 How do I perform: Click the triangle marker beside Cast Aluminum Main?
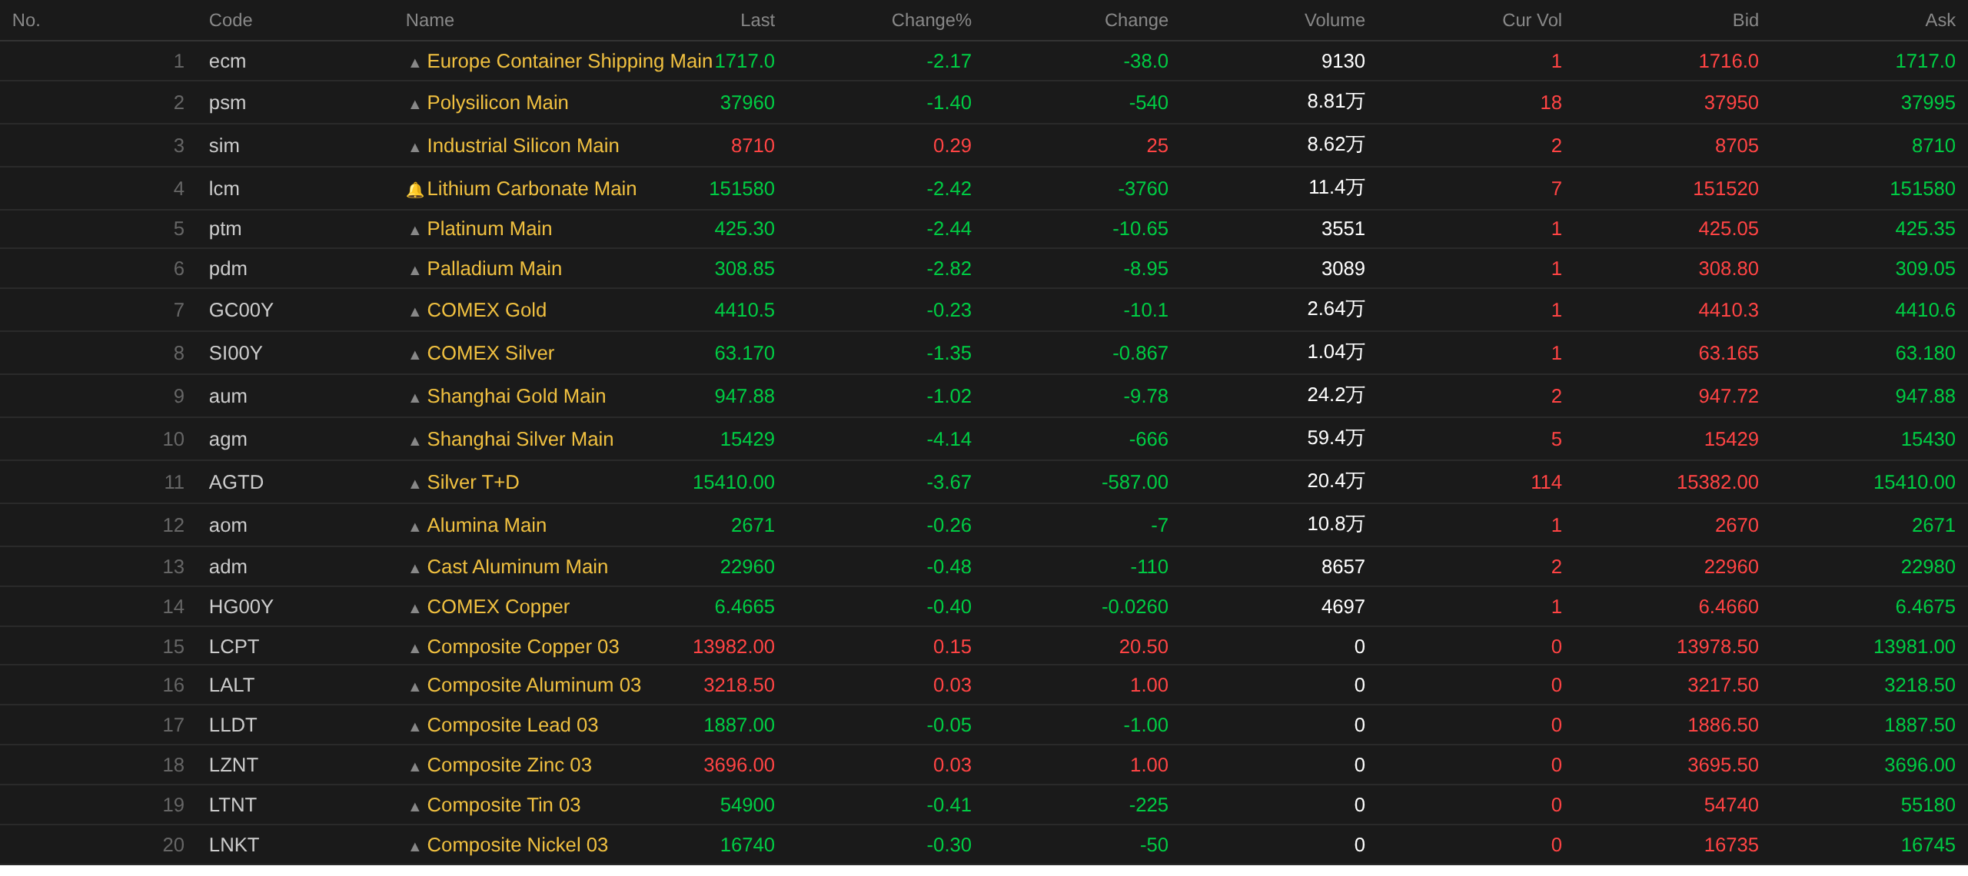coord(415,569)
